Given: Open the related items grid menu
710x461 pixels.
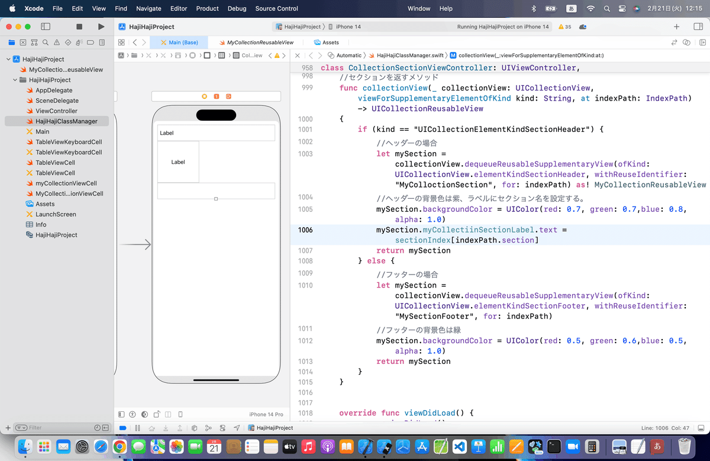Looking at the screenshot, I should tap(121, 43).
